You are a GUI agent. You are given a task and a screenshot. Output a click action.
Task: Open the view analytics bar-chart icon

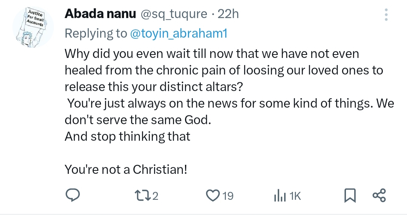[x=279, y=196]
